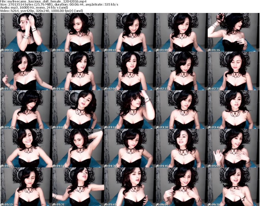Click the thumbnail timestamped 00:00:15

[x=26, y=32]
